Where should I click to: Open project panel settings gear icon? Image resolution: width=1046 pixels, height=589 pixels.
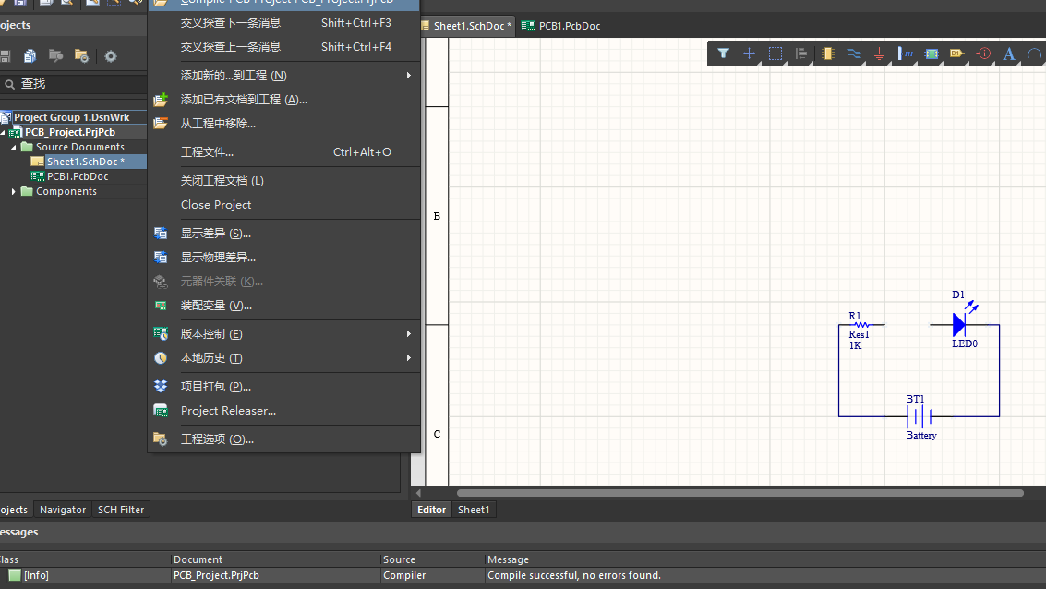pyautogui.click(x=111, y=56)
